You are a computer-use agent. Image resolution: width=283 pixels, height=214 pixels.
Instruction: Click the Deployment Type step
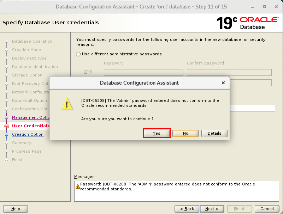click(x=29, y=58)
